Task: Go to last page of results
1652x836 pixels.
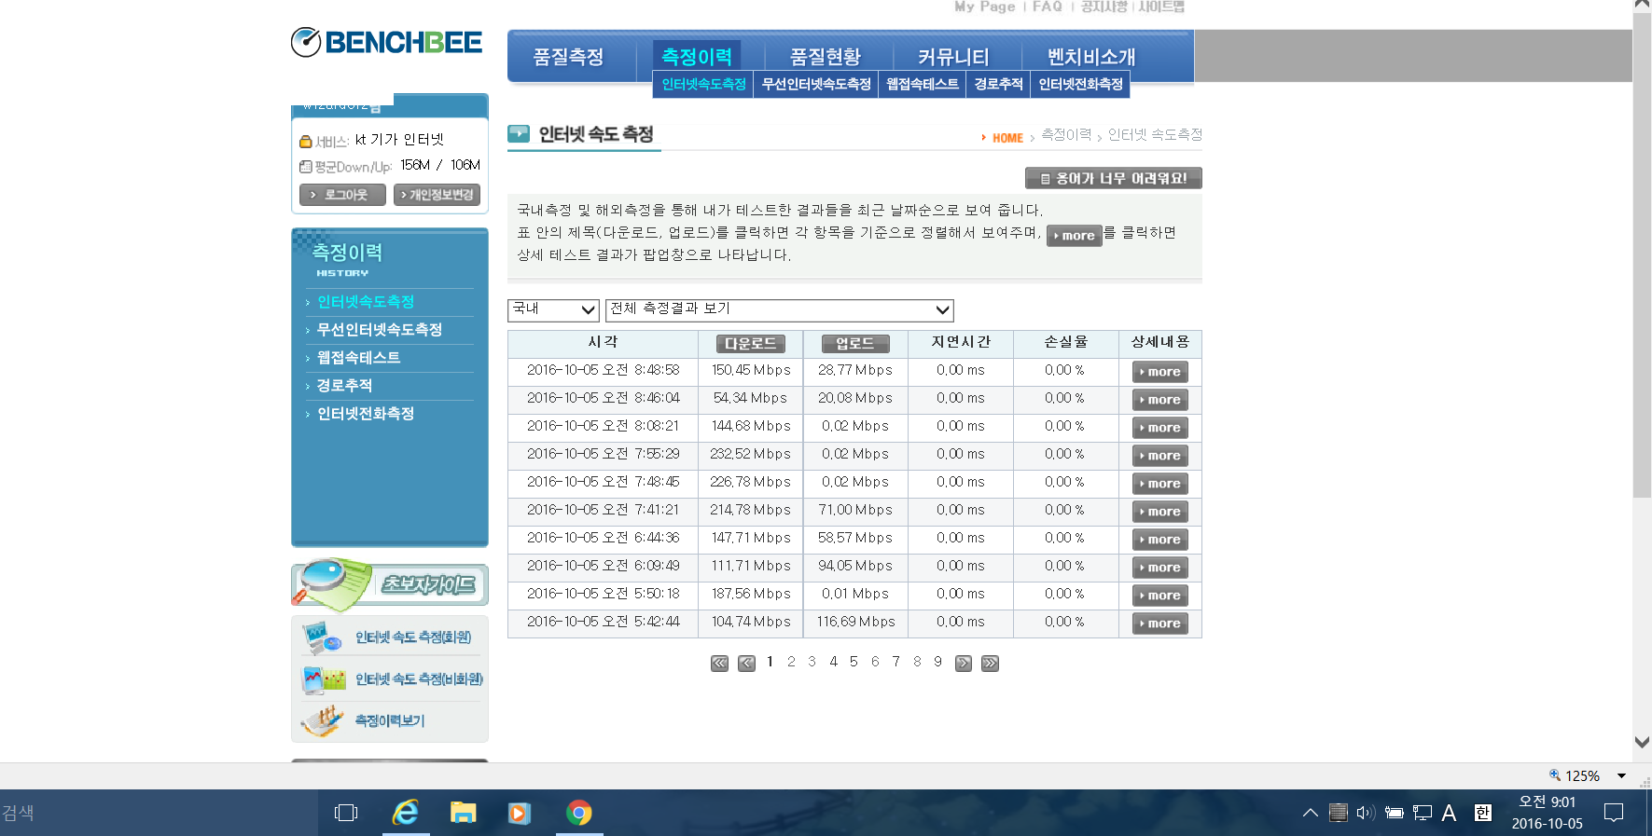Action: [x=991, y=664]
